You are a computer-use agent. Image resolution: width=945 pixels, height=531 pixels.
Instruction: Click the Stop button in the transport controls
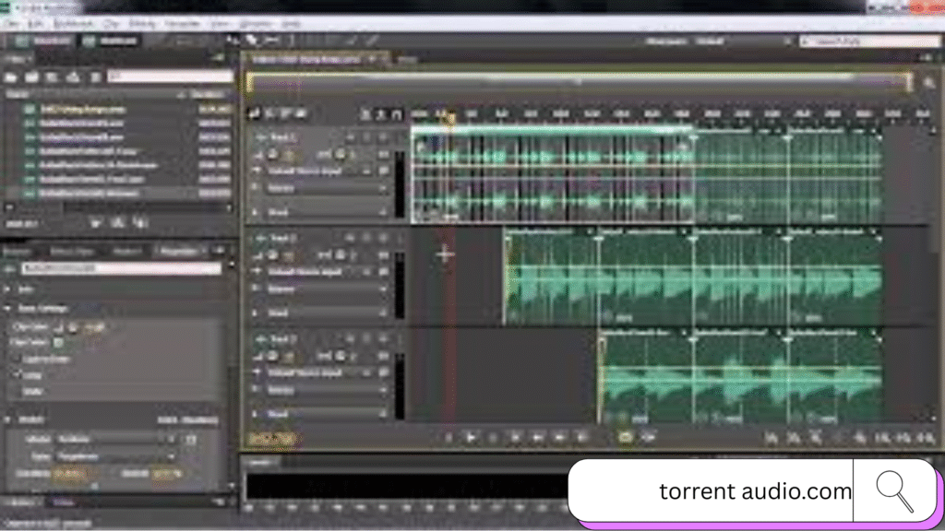click(448, 437)
